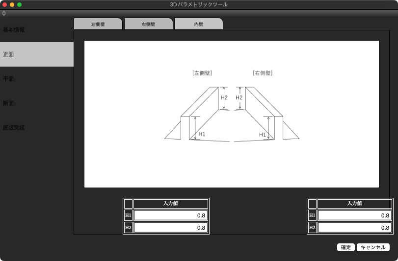Switch to the 左側壁 tab
This screenshot has height=261, width=398.
click(98, 24)
